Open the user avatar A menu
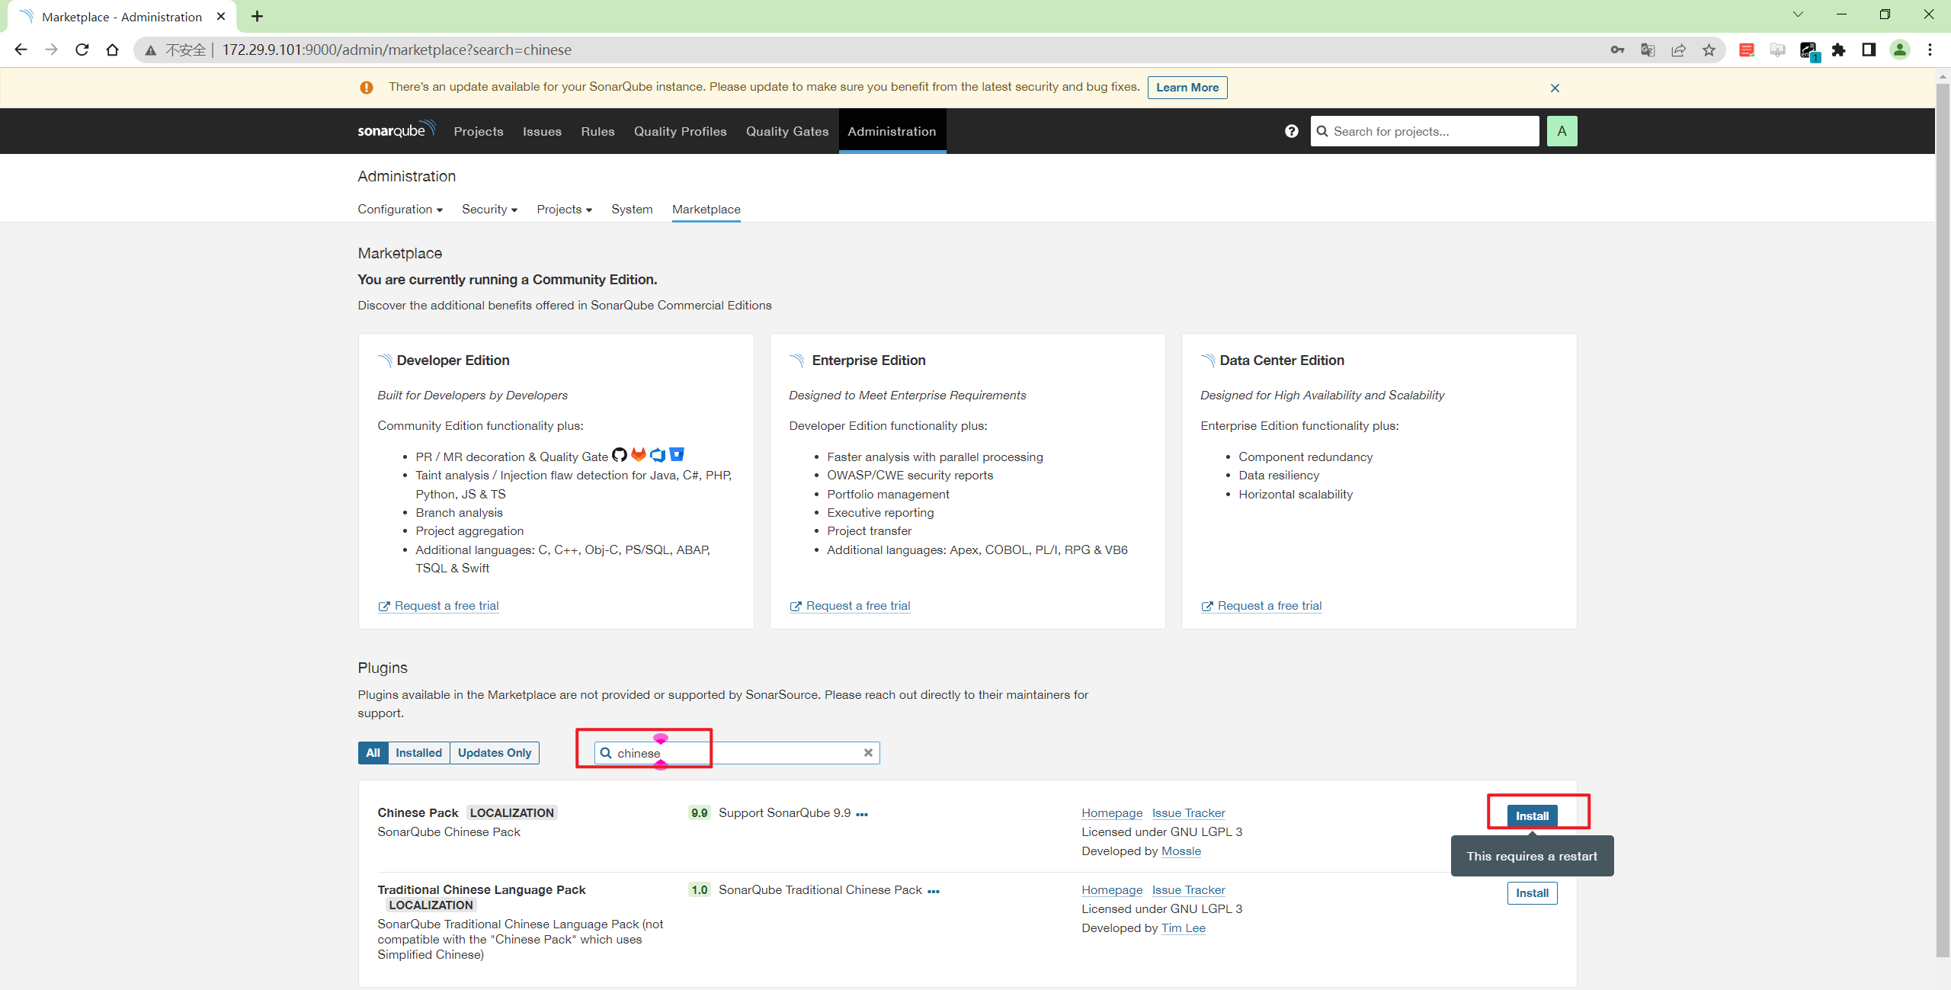Viewport: 1951px width, 990px height. [x=1562, y=131]
